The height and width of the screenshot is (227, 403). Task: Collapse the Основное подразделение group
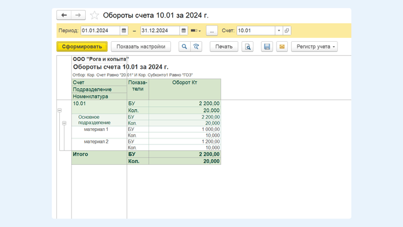tap(64, 123)
